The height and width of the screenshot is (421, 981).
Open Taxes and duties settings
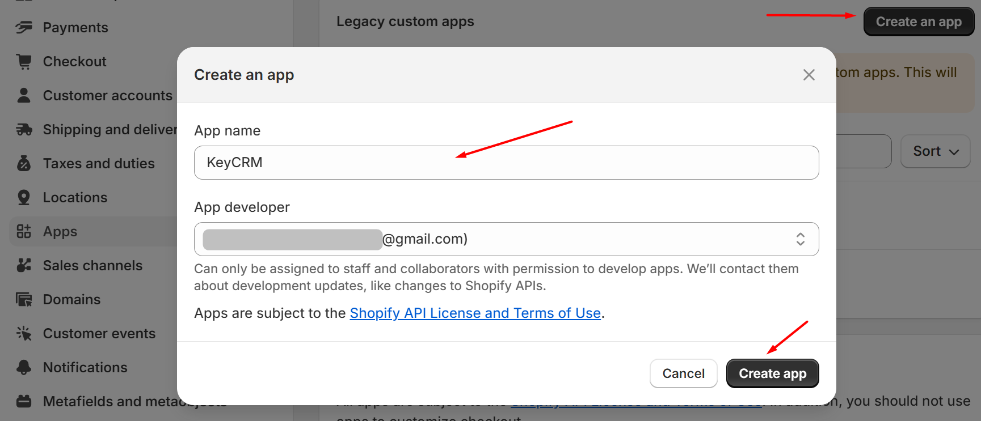click(x=99, y=163)
